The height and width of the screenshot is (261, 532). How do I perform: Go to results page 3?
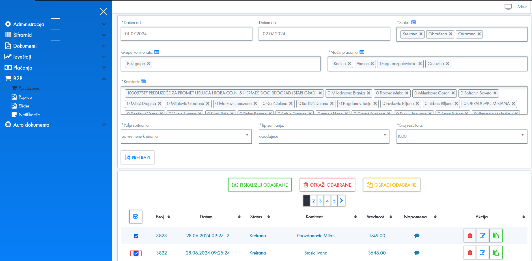coord(320,201)
